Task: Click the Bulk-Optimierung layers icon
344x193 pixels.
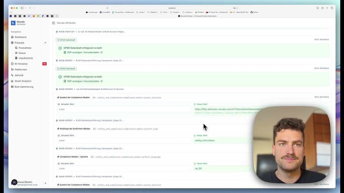Action: tap(12, 87)
